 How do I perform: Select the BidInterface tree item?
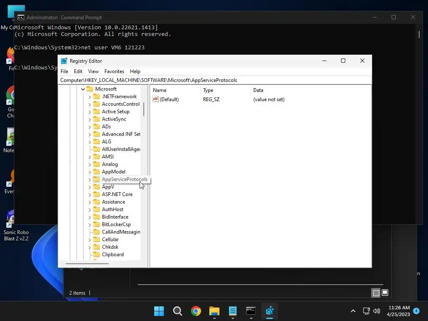115,217
